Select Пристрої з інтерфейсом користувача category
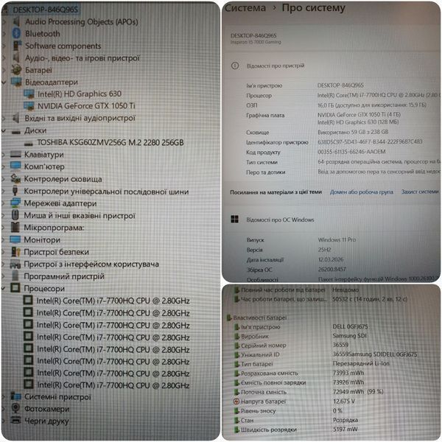Viewport: 442px width, 442px height. click(91, 264)
